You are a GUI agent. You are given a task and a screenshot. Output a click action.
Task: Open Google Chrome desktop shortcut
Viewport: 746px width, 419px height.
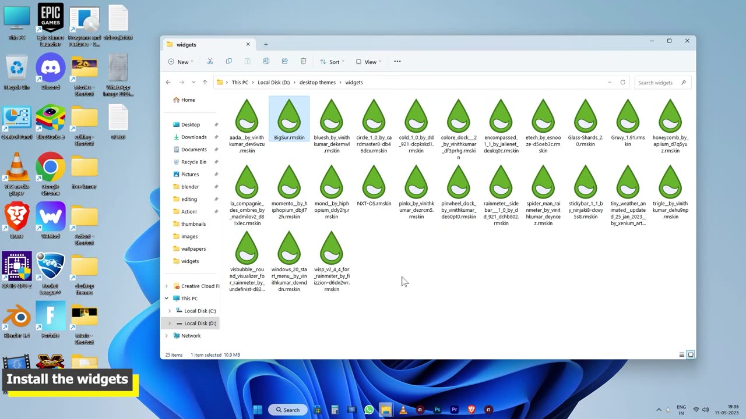point(51,173)
